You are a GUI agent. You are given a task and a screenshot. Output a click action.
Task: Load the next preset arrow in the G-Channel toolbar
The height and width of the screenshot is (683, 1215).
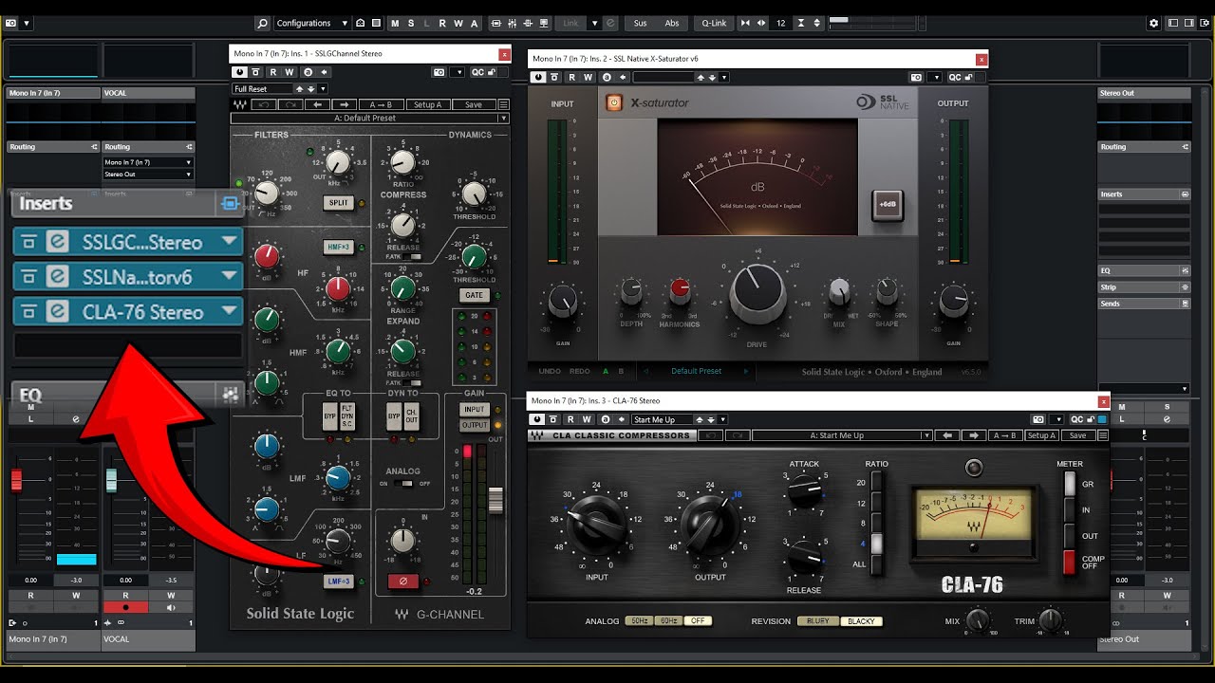pyautogui.click(x=344, y=104)
